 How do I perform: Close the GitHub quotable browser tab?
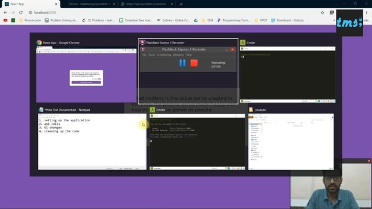coord(114,4)
